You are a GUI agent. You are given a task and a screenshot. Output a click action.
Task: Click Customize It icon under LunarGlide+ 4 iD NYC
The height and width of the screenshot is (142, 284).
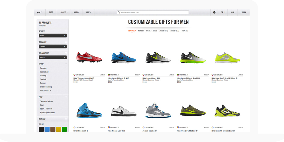point(109,75)
